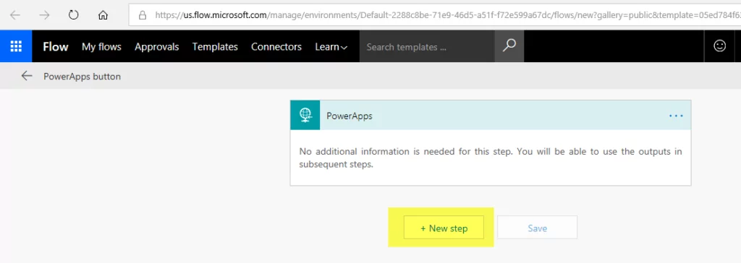The width and height of the screenshot is (741, 263).
Task: Go to Templates page
Action: point(215,47)
